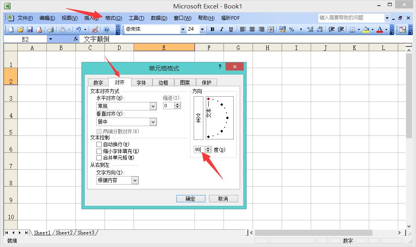Expand the font color dropdown arrow
Viewport: 416px width, 247px height.
click(386, 29)
